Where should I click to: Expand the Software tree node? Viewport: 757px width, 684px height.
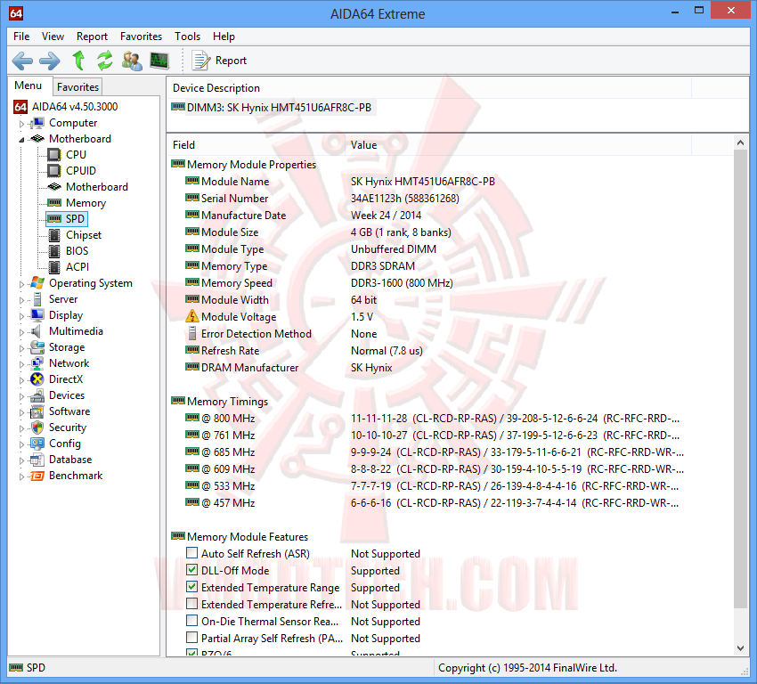(21, 412)
